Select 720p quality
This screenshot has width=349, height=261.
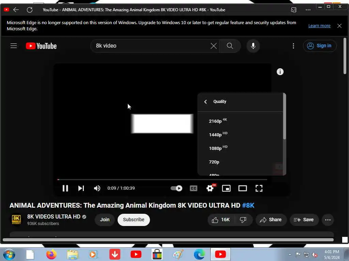(240, 162)
